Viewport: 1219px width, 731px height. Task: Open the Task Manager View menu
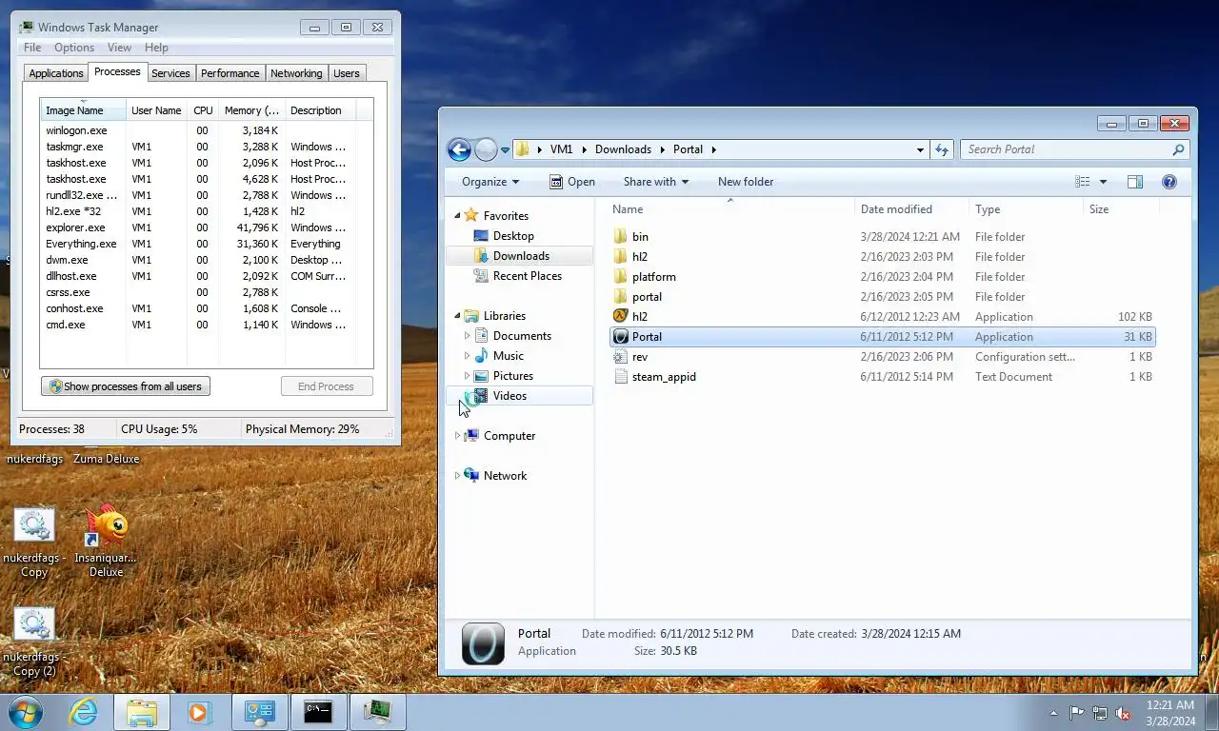pos(119,48)
